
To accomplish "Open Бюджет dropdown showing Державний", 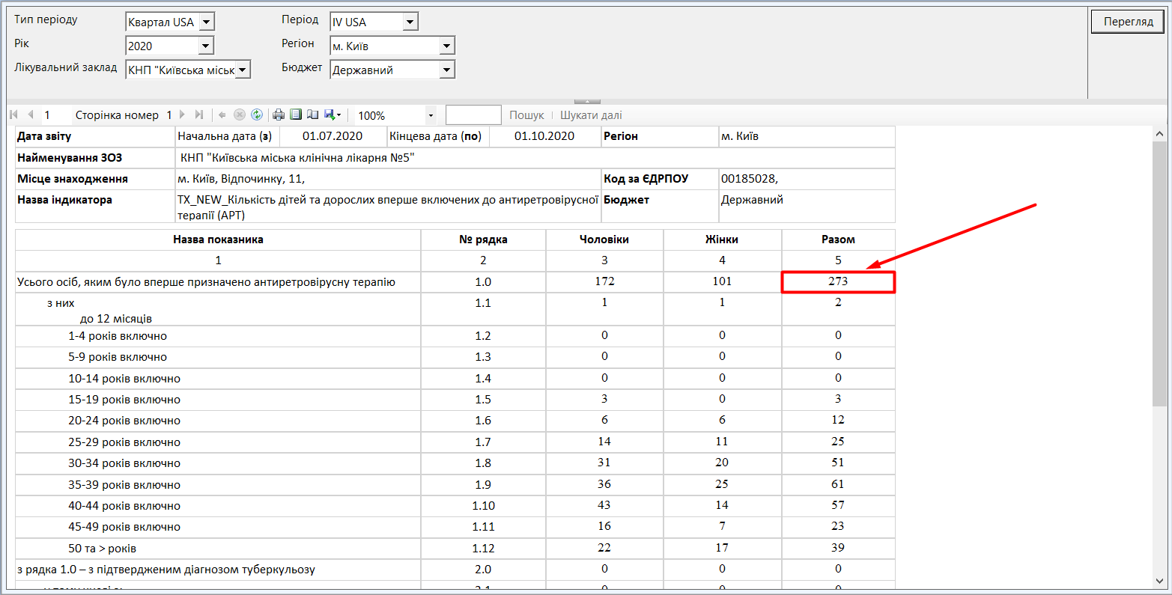I will 446,70.
